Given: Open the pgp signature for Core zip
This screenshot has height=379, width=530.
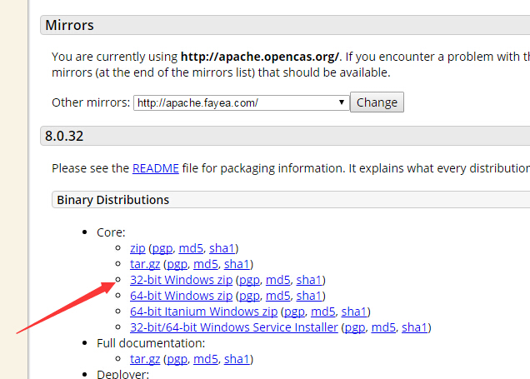Looking at the screenshot, I should (162, 249).
